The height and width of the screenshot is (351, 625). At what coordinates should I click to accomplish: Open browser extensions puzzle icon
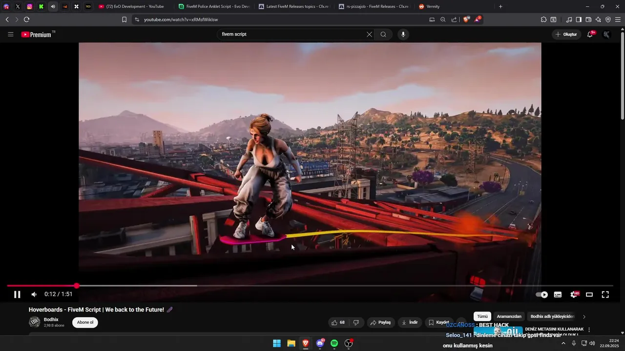[x=543, y=19]
